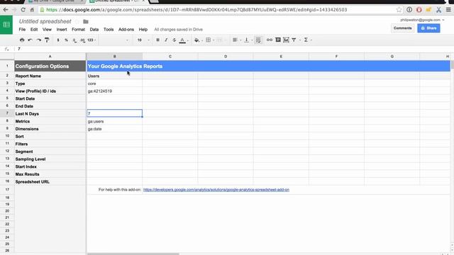Redo the last action

[38, 40]
